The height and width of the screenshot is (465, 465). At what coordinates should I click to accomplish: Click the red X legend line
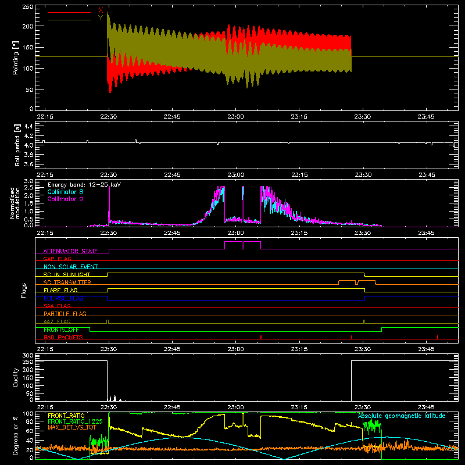(69, 12)
